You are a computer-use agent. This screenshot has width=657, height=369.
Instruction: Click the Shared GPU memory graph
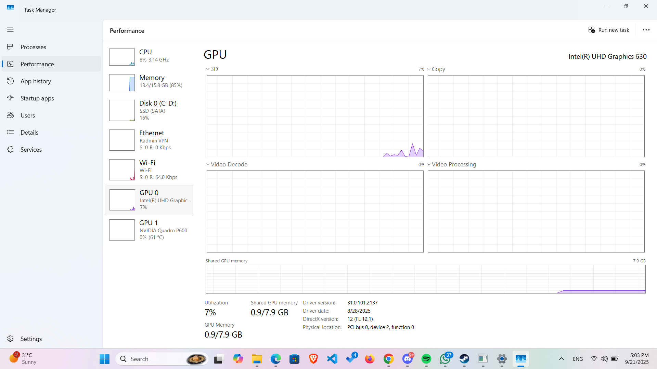(x=425, y=279)
